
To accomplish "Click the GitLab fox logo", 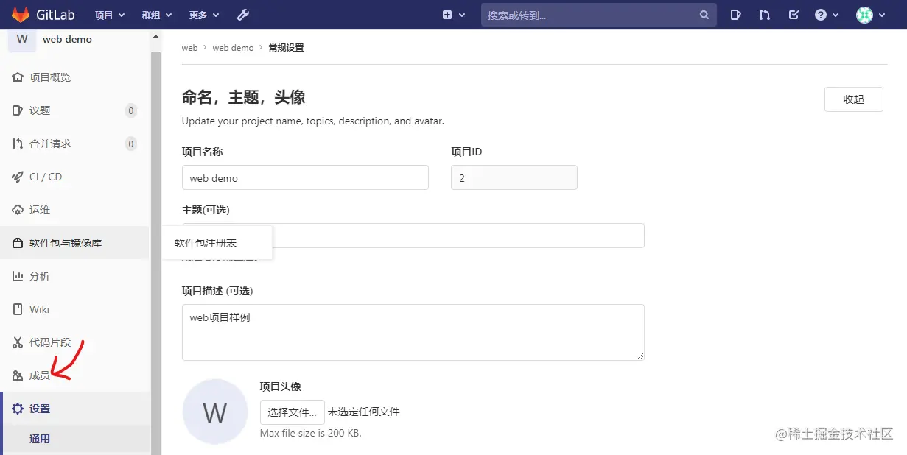I will (x=21, y=14).
